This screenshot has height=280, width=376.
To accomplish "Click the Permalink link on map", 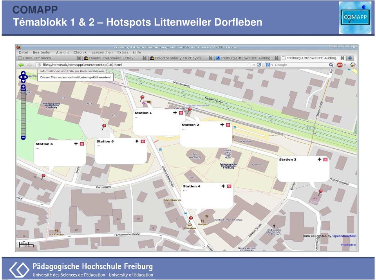I will [349, 245].
